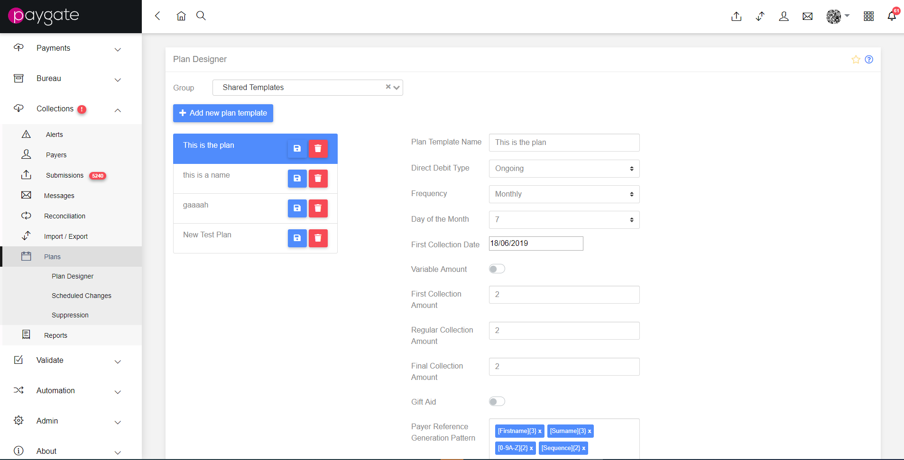Delete the 'New Test Plan' template
Screen dimensions: 904x460
(318, 238)
